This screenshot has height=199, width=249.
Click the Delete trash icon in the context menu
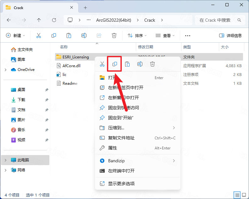coord(152,64)
